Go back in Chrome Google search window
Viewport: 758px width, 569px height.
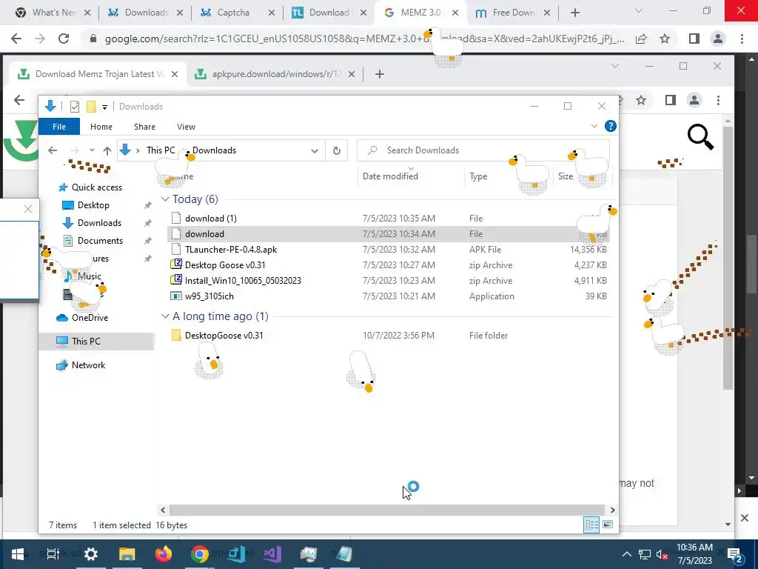pos(16,39)
